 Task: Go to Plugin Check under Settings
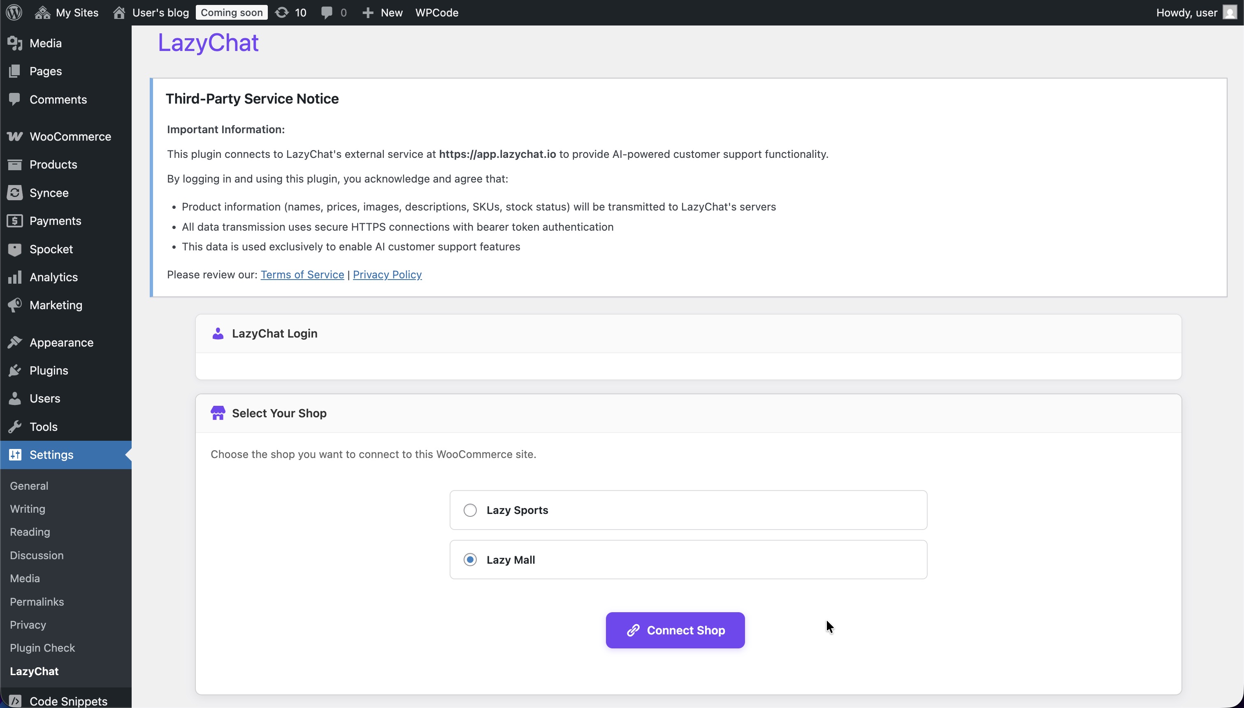coord(42,648)
